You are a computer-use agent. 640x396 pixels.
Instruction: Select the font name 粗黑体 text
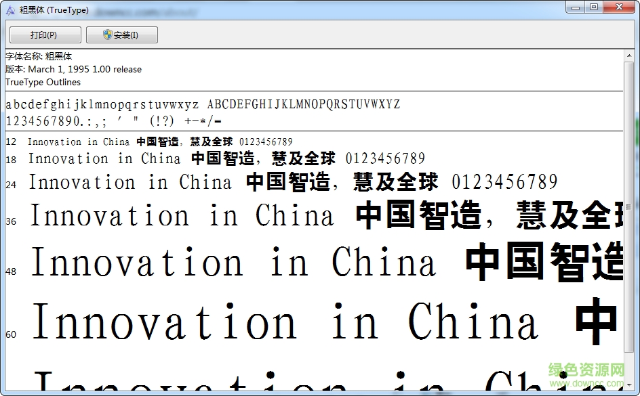[x=57, y=56]
